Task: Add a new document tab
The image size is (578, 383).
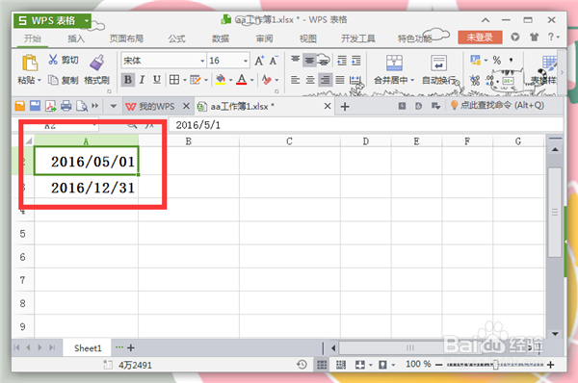Action: (345, 107)
